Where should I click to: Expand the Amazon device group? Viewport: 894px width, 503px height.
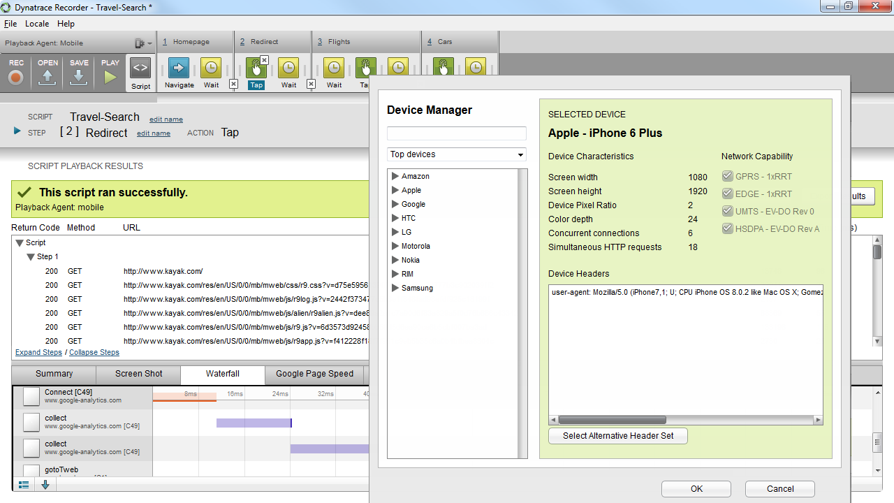point(395,176)
